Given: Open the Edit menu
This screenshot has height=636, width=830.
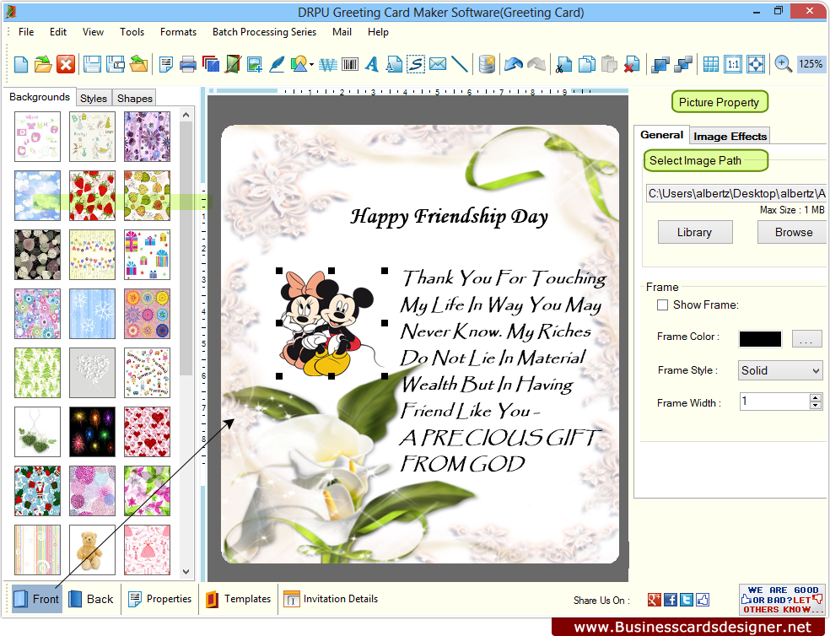Looking at the screenshot, I should [x=58, y=32].
